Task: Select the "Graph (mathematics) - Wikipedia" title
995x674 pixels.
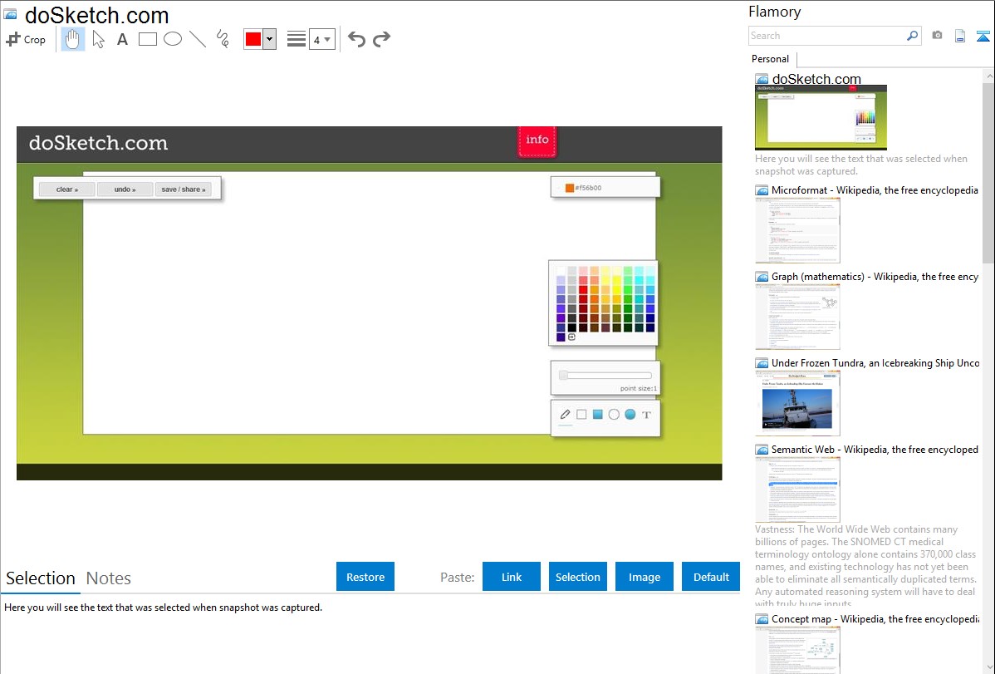Action: tap(875, 277)
